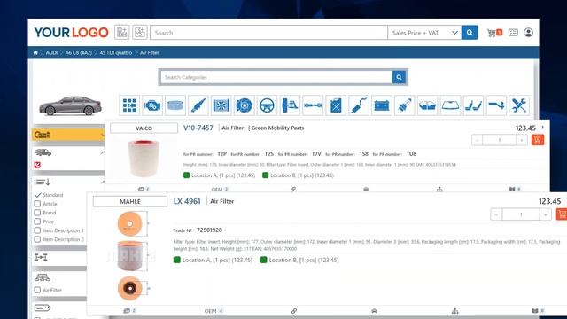
Task: Add MAHLE LX 4961 to cart
Action: [562, 214]
